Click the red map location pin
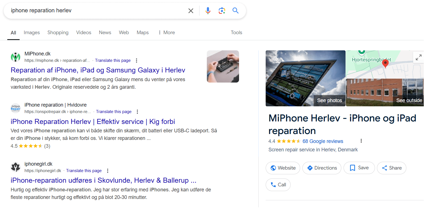The width and height of the screenshot is (424, 209). [385, 64]
